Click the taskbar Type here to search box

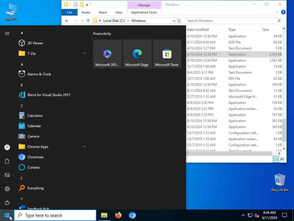(x=55, y=215)
